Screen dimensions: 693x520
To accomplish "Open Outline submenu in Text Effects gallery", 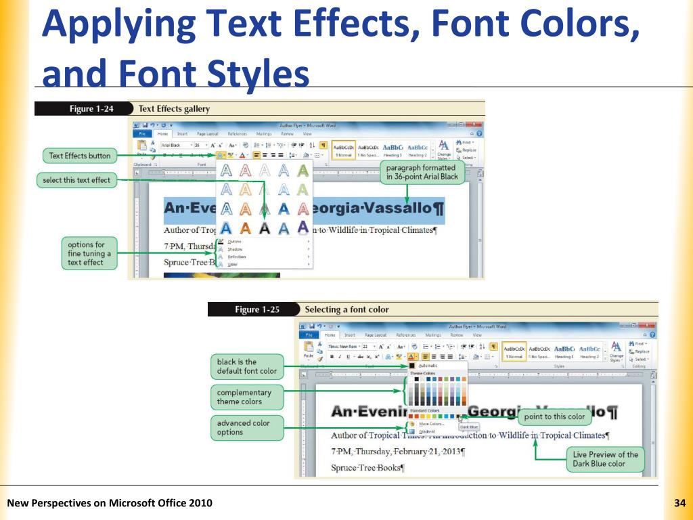I will pyautogui.click(x=265, y=242).
